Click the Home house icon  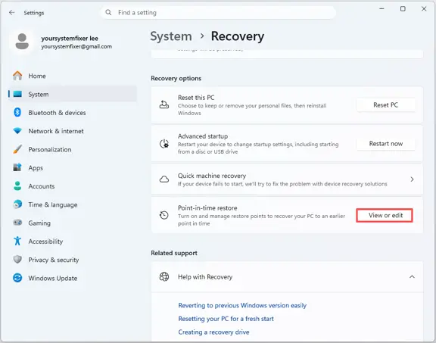point(17,76)
